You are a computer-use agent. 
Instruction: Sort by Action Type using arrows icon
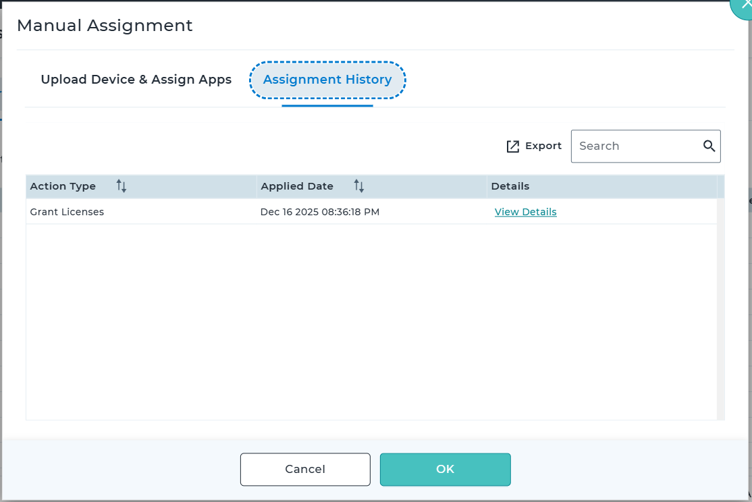click(122, 186)
